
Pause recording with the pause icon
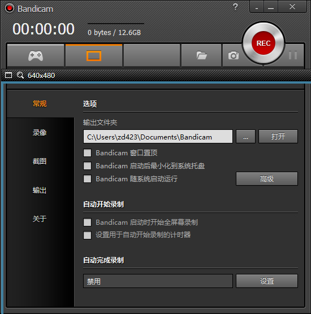coord(293,55)
